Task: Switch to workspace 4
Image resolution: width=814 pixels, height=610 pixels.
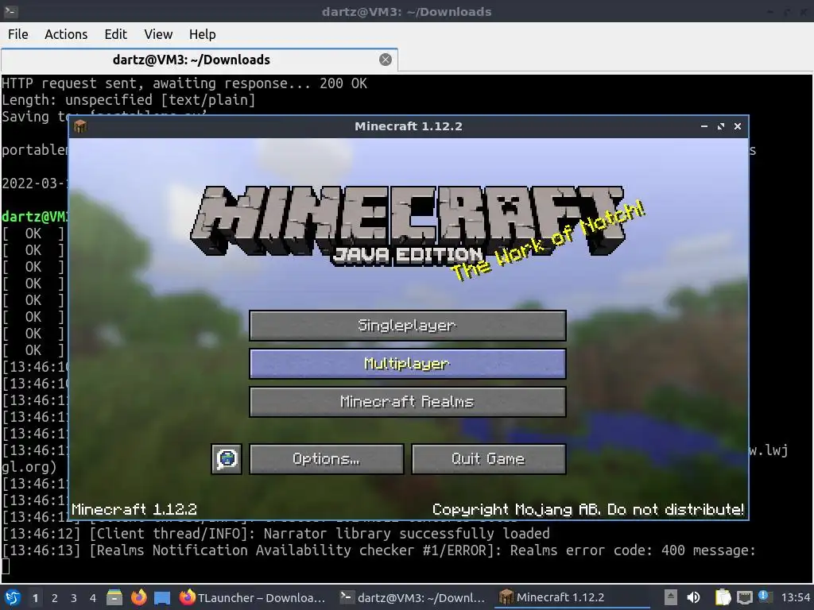Action: [93, 598]
